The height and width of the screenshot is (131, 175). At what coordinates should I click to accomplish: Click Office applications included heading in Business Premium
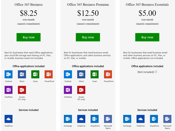click(x=88, y=66)
